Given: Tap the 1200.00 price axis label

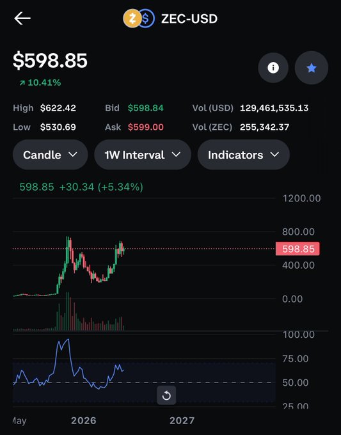Looking at the screenshot, I should [301, 198].
